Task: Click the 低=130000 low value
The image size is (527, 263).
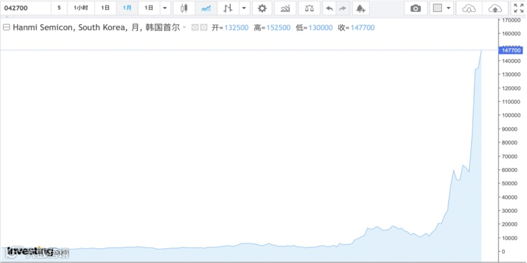Action: point(315,27)
